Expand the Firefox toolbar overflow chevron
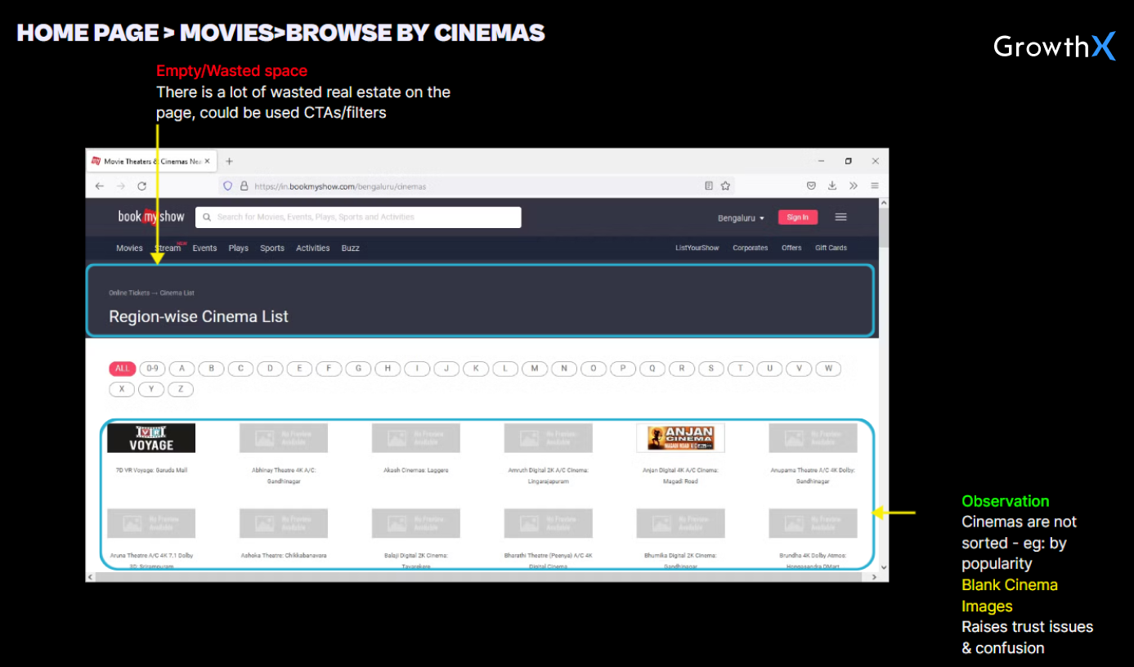Screen dimensions: 1134x667 point(854,186)
